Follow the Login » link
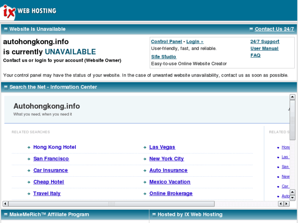 [195, 42]
